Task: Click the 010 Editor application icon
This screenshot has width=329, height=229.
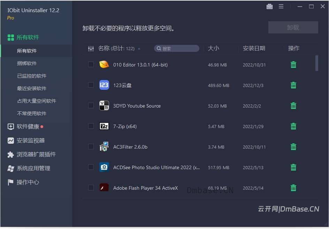Action: coord(104,64)
